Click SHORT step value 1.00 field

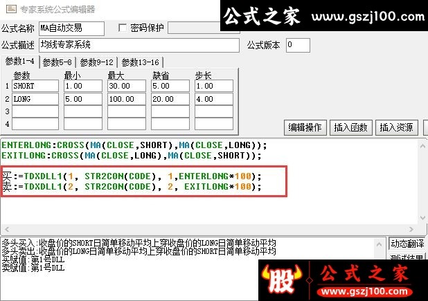(x=214, y=86)
